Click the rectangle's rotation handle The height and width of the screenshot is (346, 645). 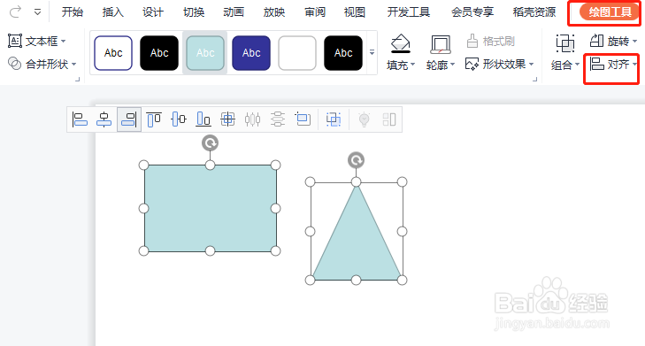(x=211, y=143)
